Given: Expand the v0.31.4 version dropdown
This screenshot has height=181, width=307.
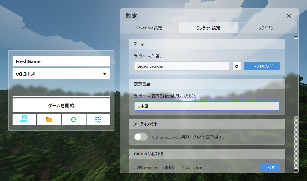Looking at the screenshot, I should click(61, 74).
